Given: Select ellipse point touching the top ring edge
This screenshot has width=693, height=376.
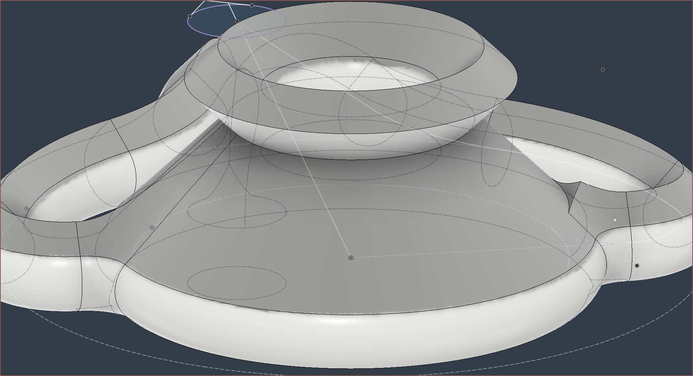Looking at the screenshot, I should point(237,21).
